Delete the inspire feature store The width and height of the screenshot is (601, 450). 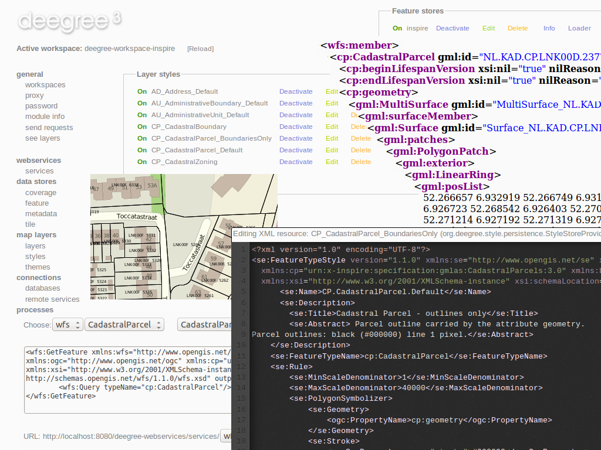click(x=518, y=28)
